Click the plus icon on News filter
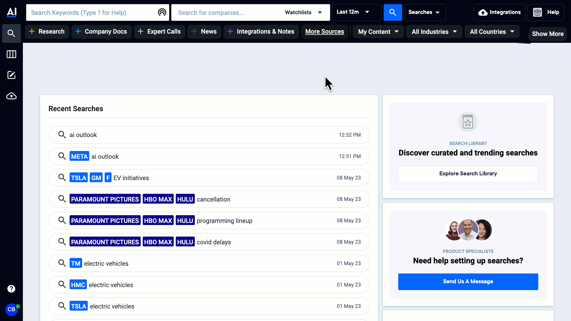571x321 pixels. (194, 31)
